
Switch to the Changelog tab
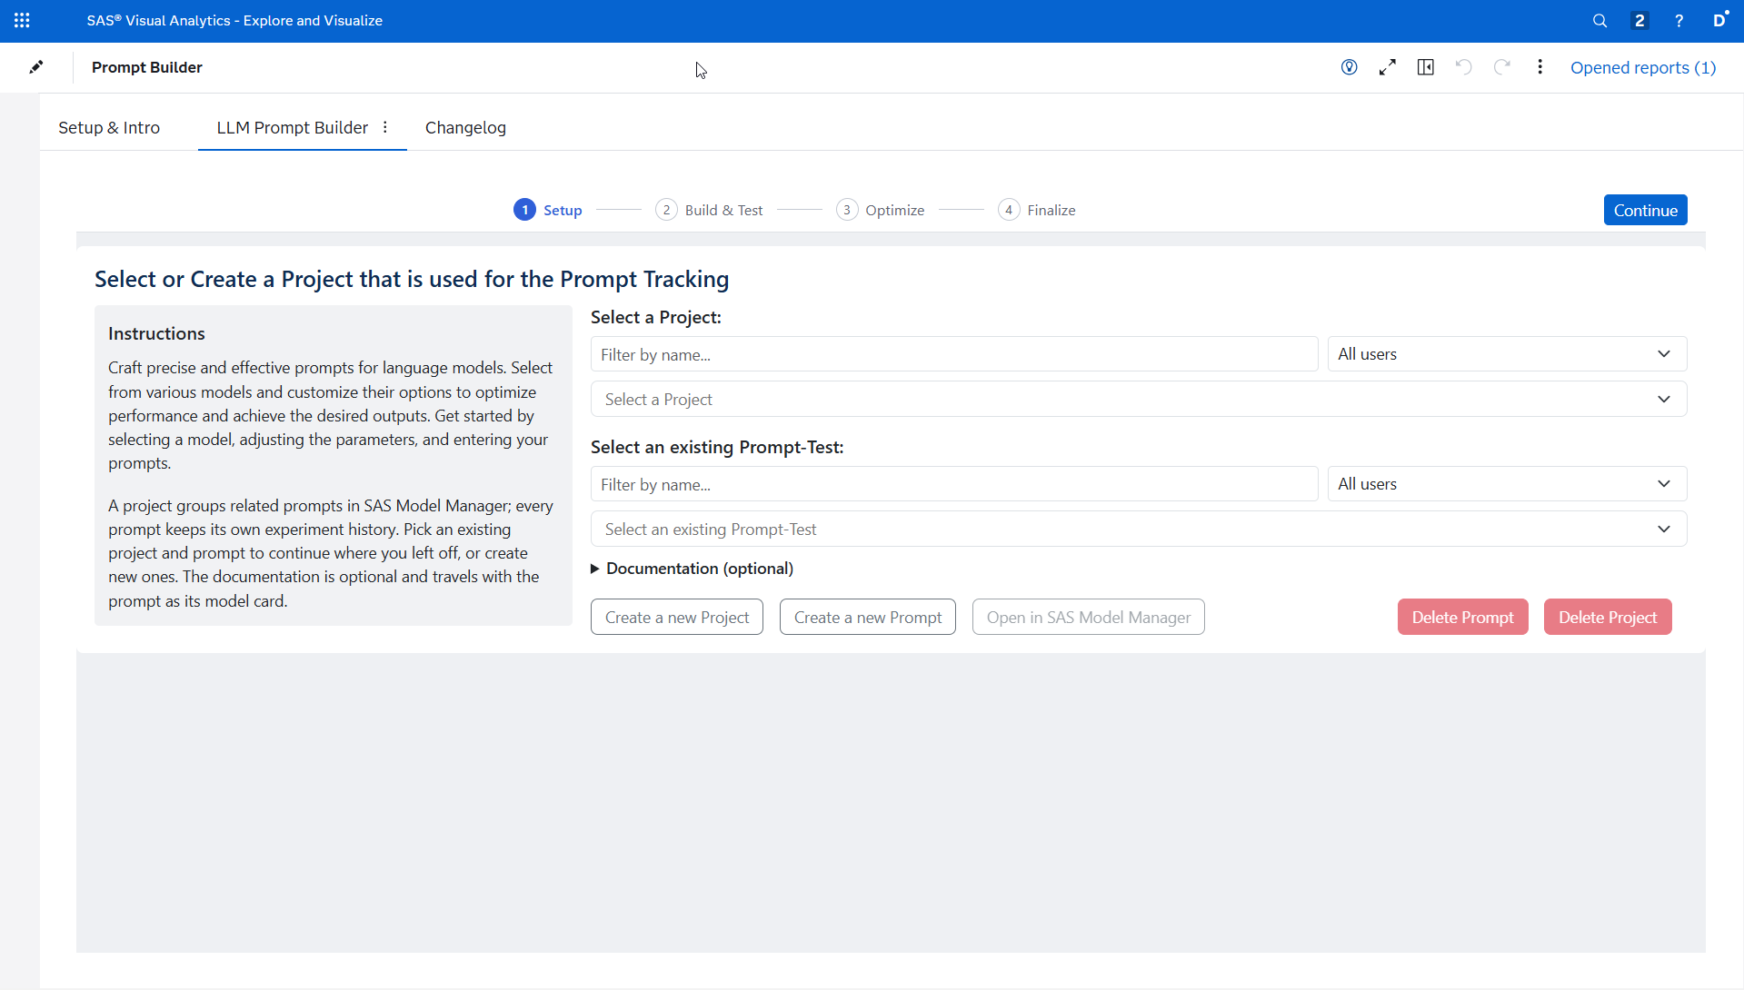tap(465, 127)
